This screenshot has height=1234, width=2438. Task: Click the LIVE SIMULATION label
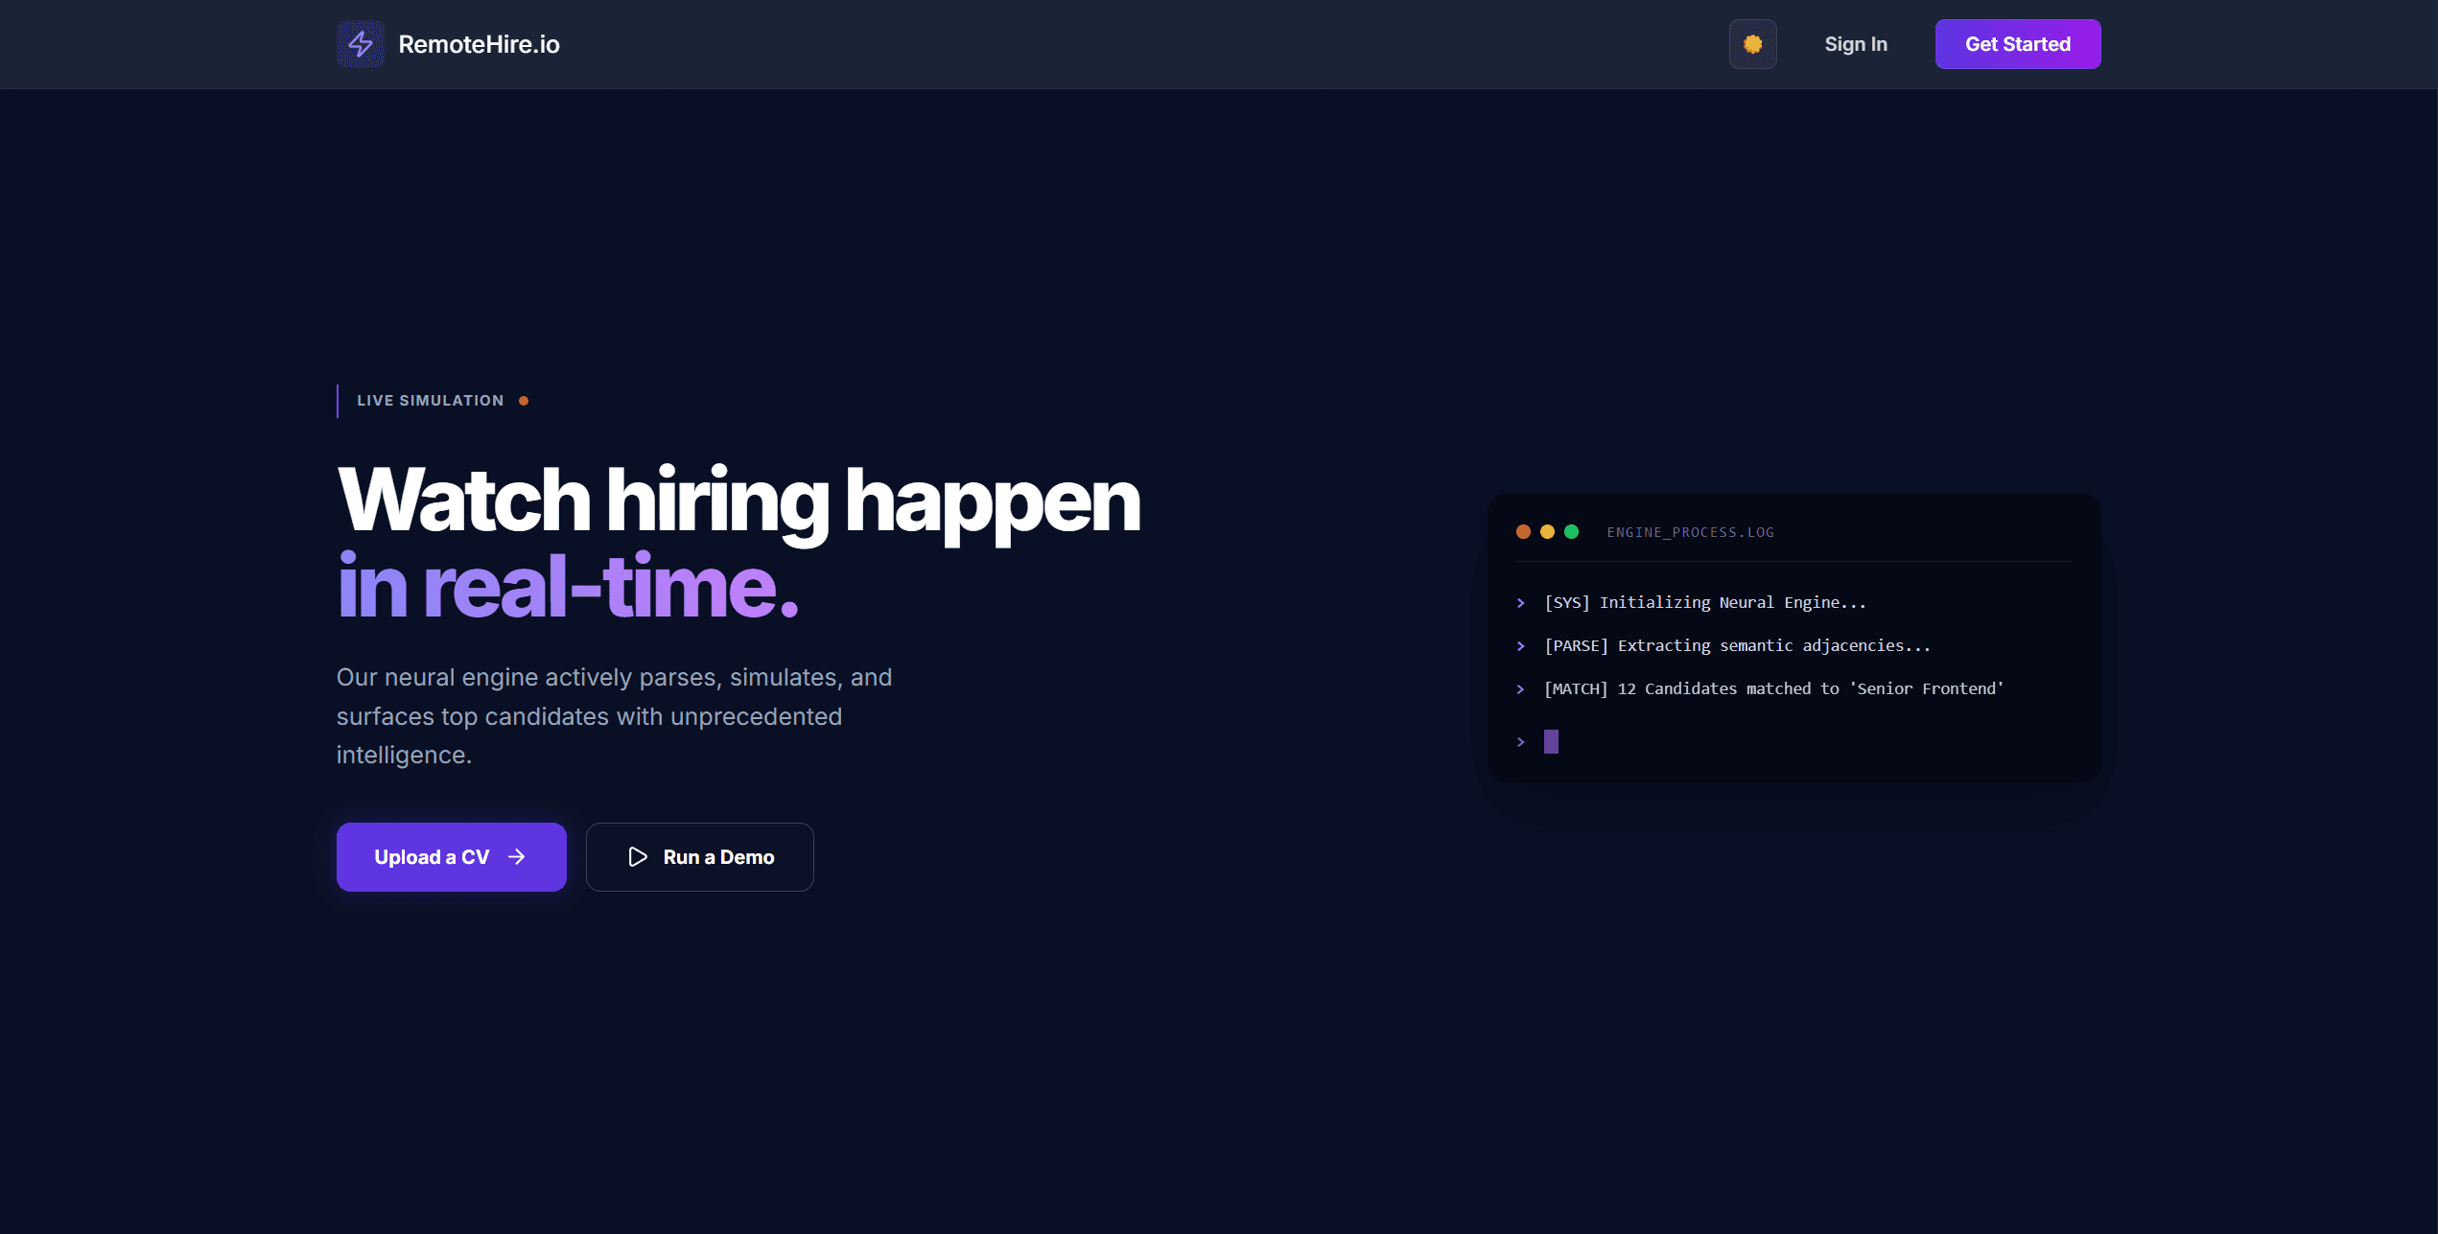tap(430, 401)
